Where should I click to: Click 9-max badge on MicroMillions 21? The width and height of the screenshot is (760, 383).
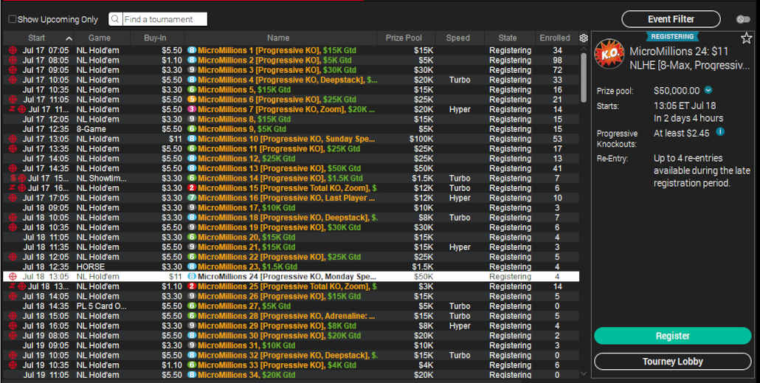point(192,247)
